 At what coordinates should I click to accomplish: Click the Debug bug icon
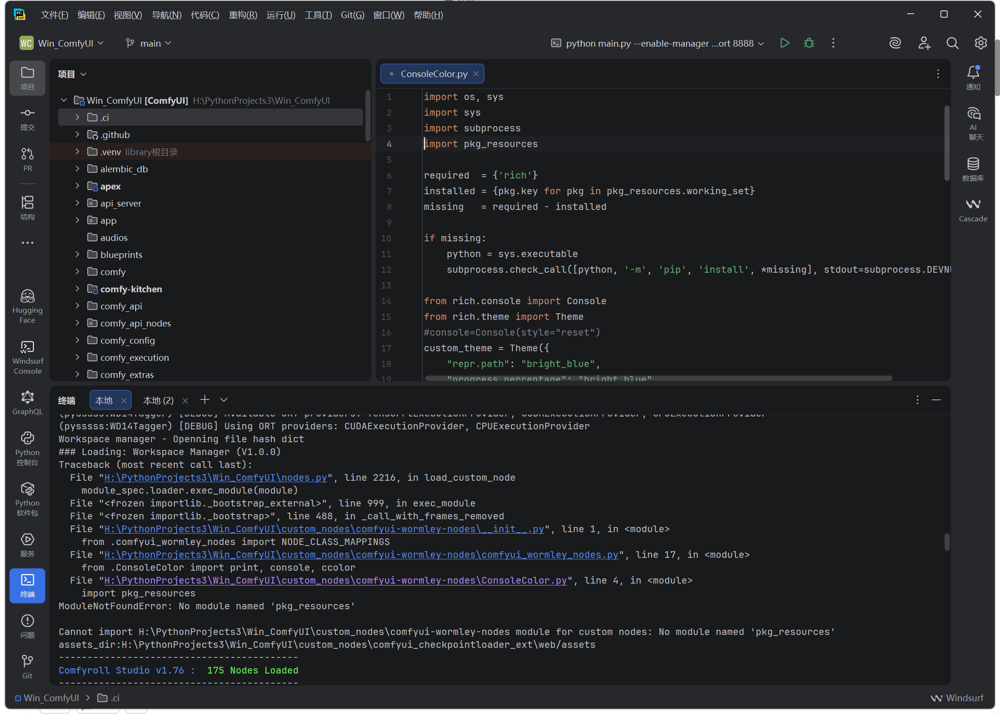pos(809,43)
